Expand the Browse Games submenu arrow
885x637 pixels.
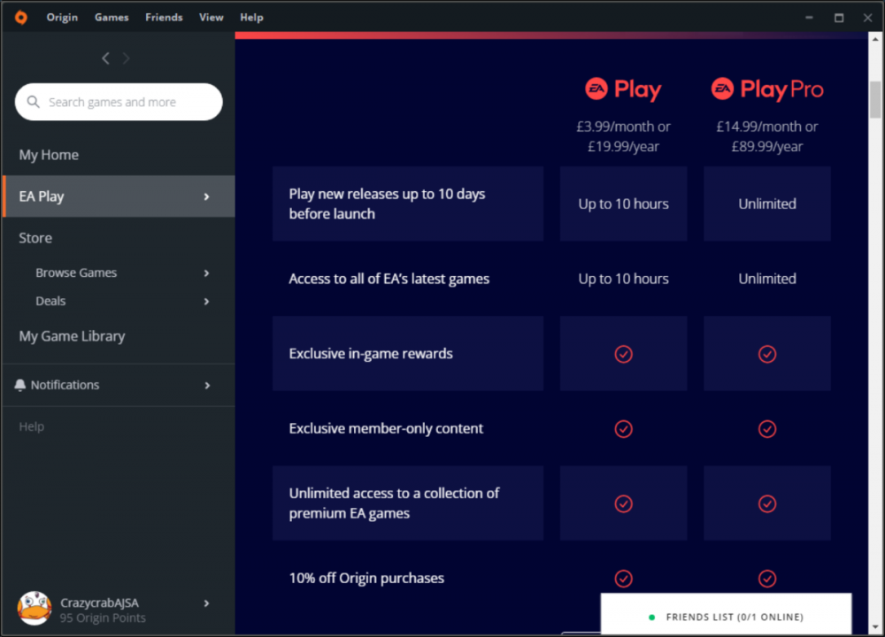click(x=206, y=273)
